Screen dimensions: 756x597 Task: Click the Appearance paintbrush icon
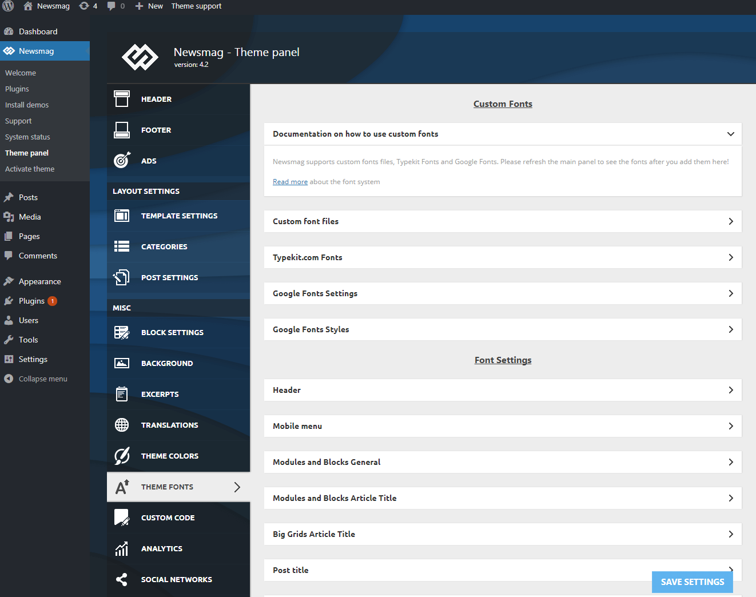pos(9,281)
